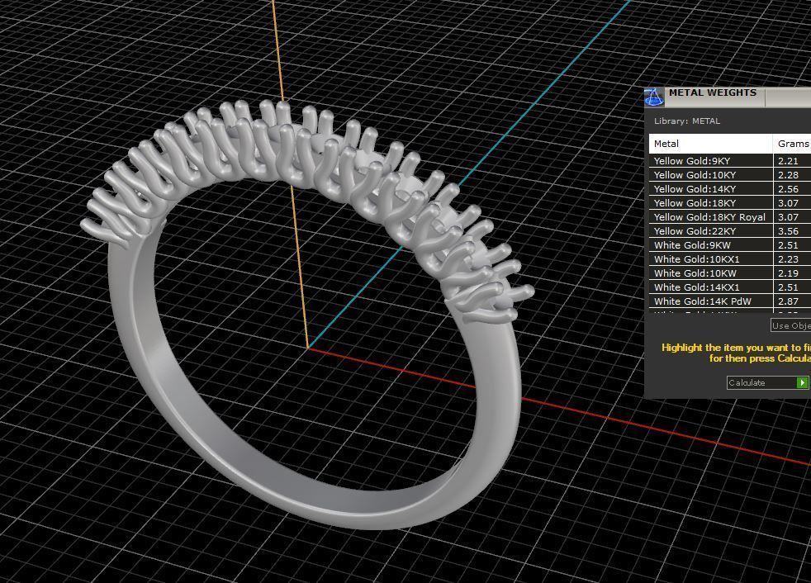Select the White Gold:10KW row
Viewport: 811px width, 583px height.
730,273
